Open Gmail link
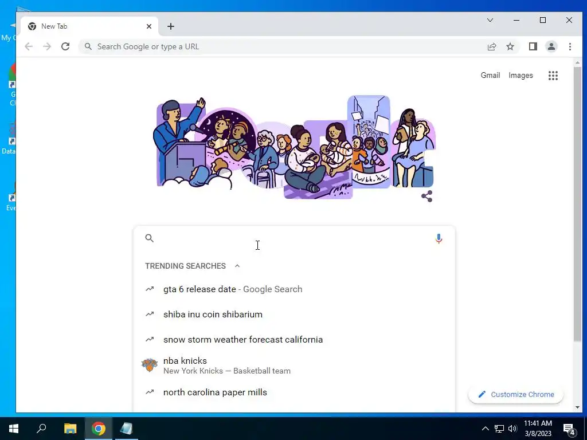 click(490, 75)
